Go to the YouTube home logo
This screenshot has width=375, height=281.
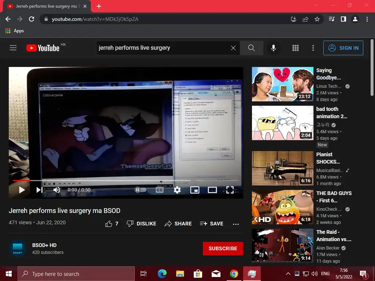pos(43,48)
